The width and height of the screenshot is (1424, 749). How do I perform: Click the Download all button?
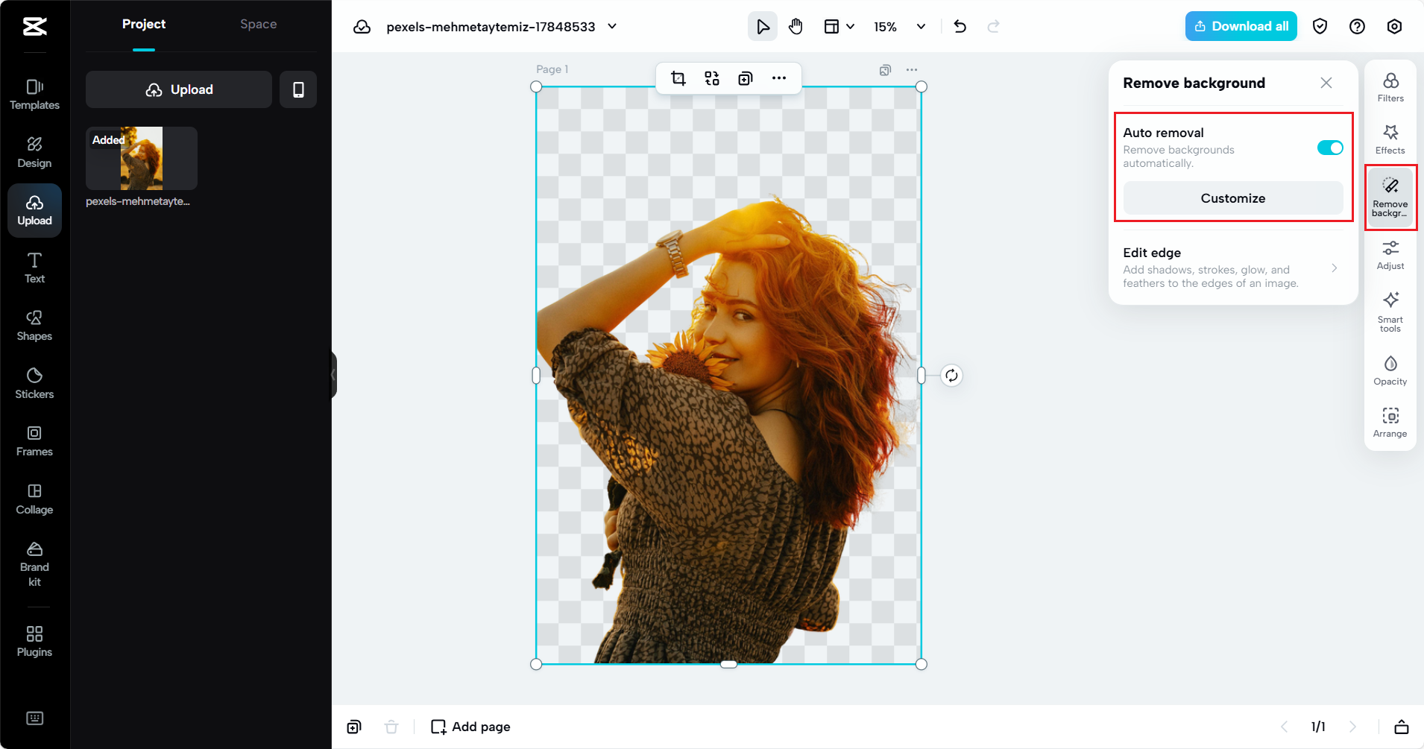pos(1241,26)
